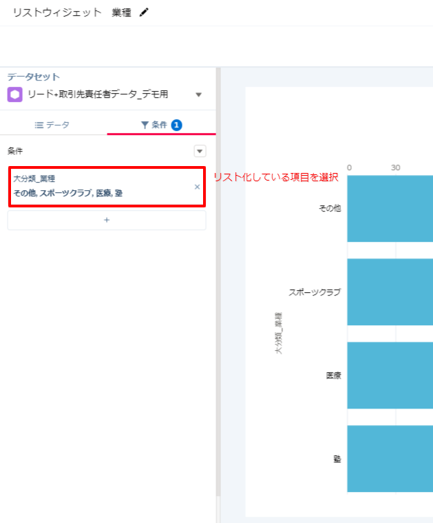This screenshot has width=433, height=523.
Task: Click the blue badge showing 1 filter
Action: (177, 125)
